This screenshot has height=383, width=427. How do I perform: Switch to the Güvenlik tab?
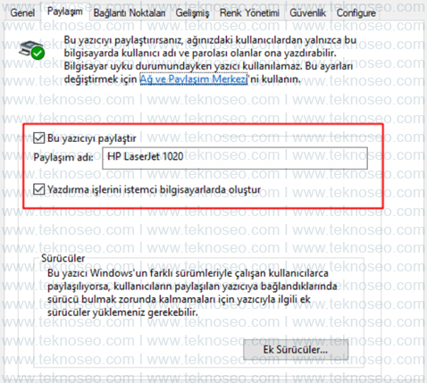coord(308,12)
